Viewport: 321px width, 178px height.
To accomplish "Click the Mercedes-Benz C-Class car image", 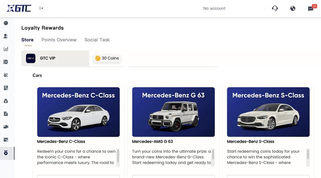I will (x=78, y=112).
